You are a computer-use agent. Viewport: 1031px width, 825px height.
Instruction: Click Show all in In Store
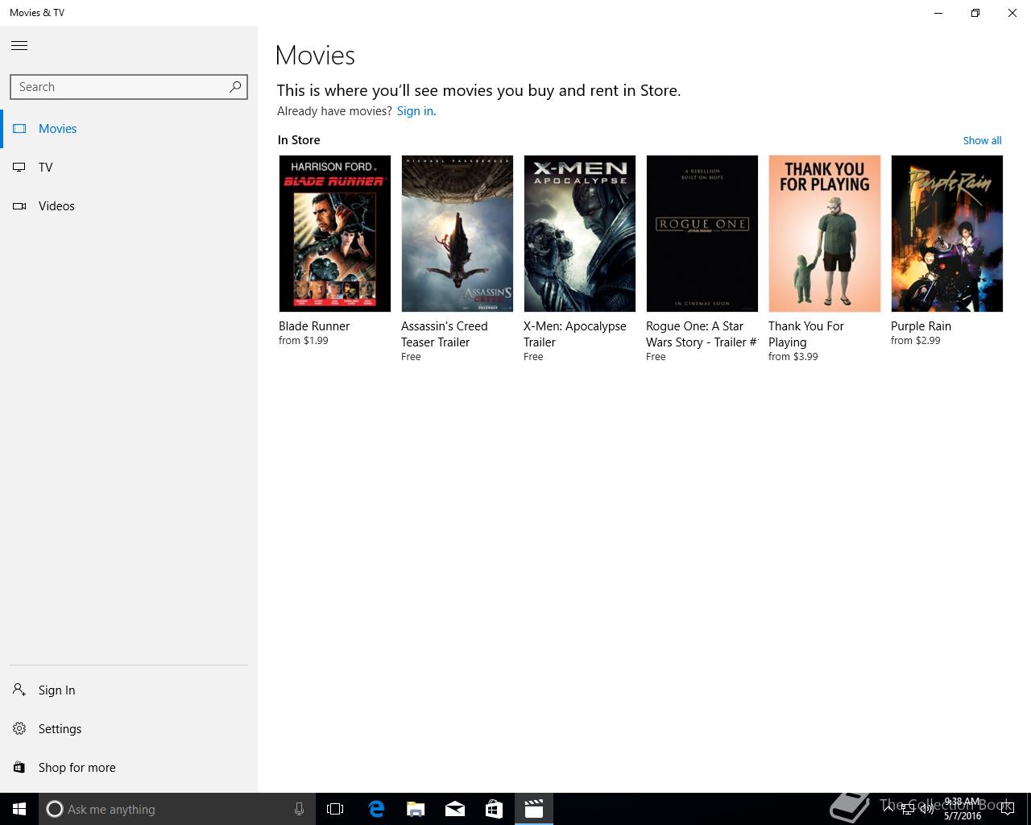[x=982, y=140]
